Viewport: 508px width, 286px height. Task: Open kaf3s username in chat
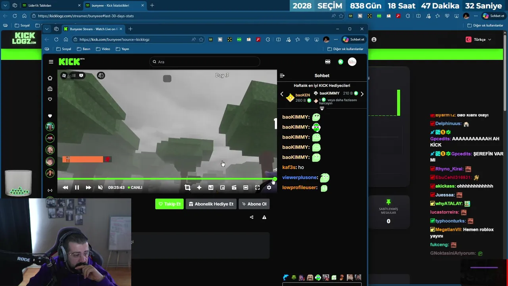pyautogui.click(x=289, y=168)
